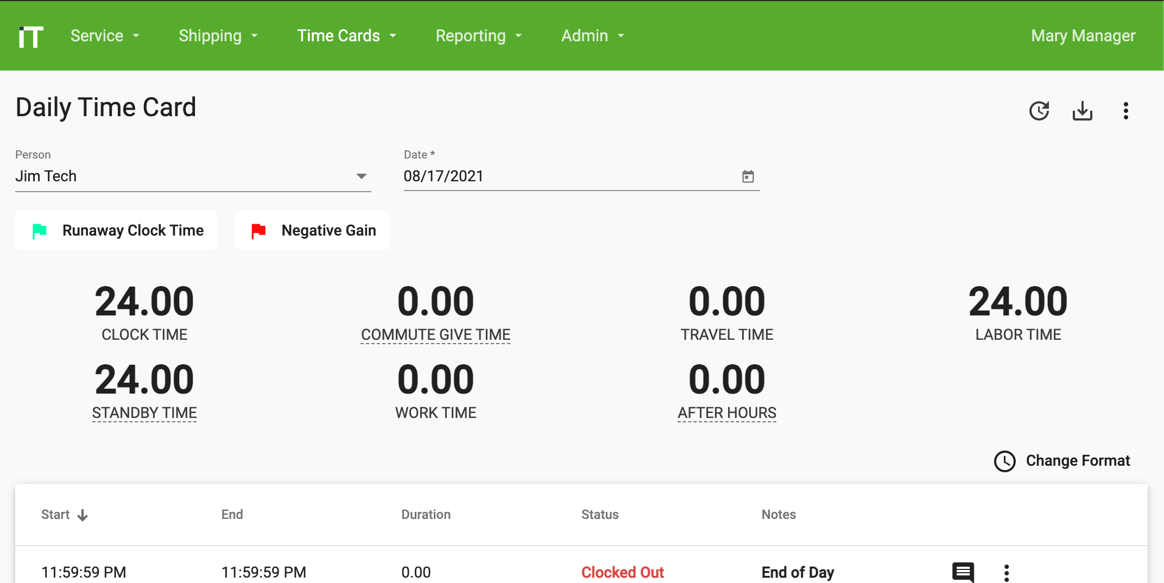Open the Person dropdown for Jim Tech
The height and width of the screenshot is (583, 1164).
pos(362,176)
